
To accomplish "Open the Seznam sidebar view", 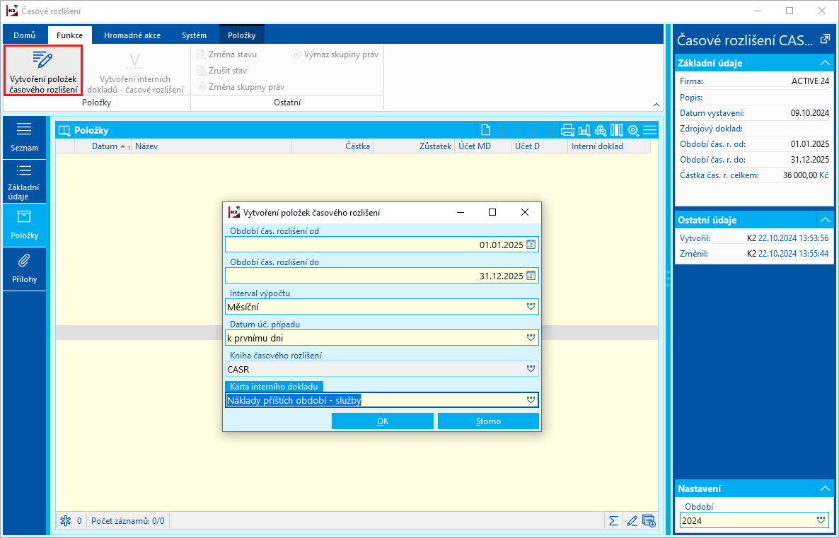I will [x=24, y=137].
